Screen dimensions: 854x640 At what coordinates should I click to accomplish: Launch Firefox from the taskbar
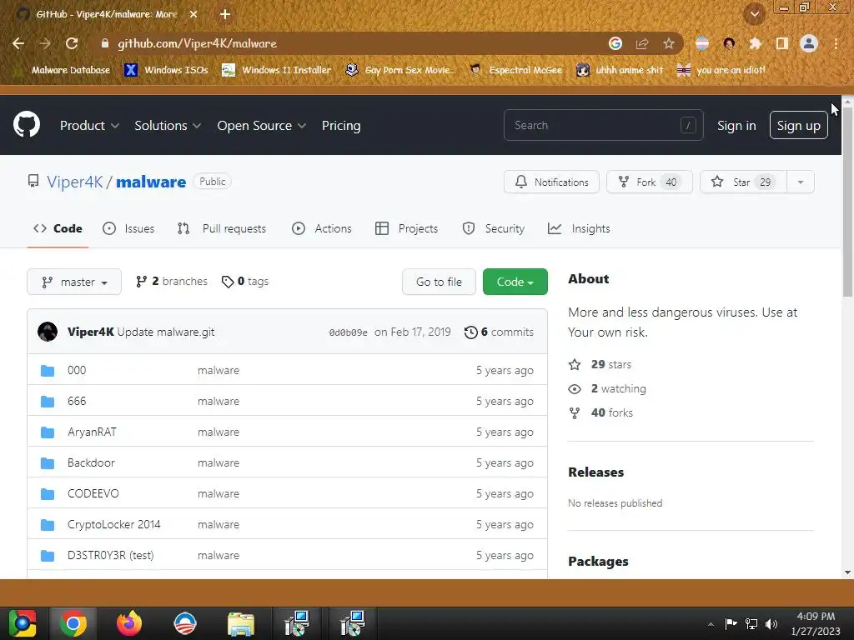pyautogui.click(x=129, y=623)
